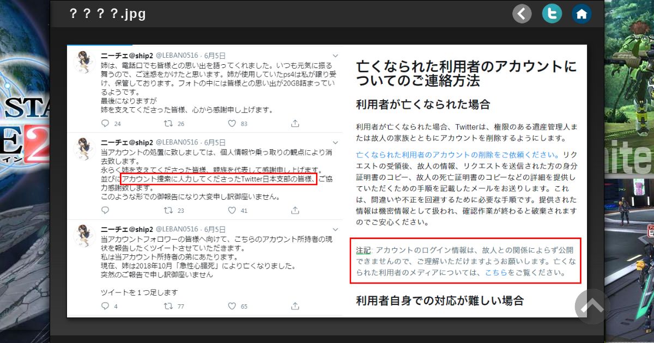Share image via Twitter bird button

pos(552,14)
